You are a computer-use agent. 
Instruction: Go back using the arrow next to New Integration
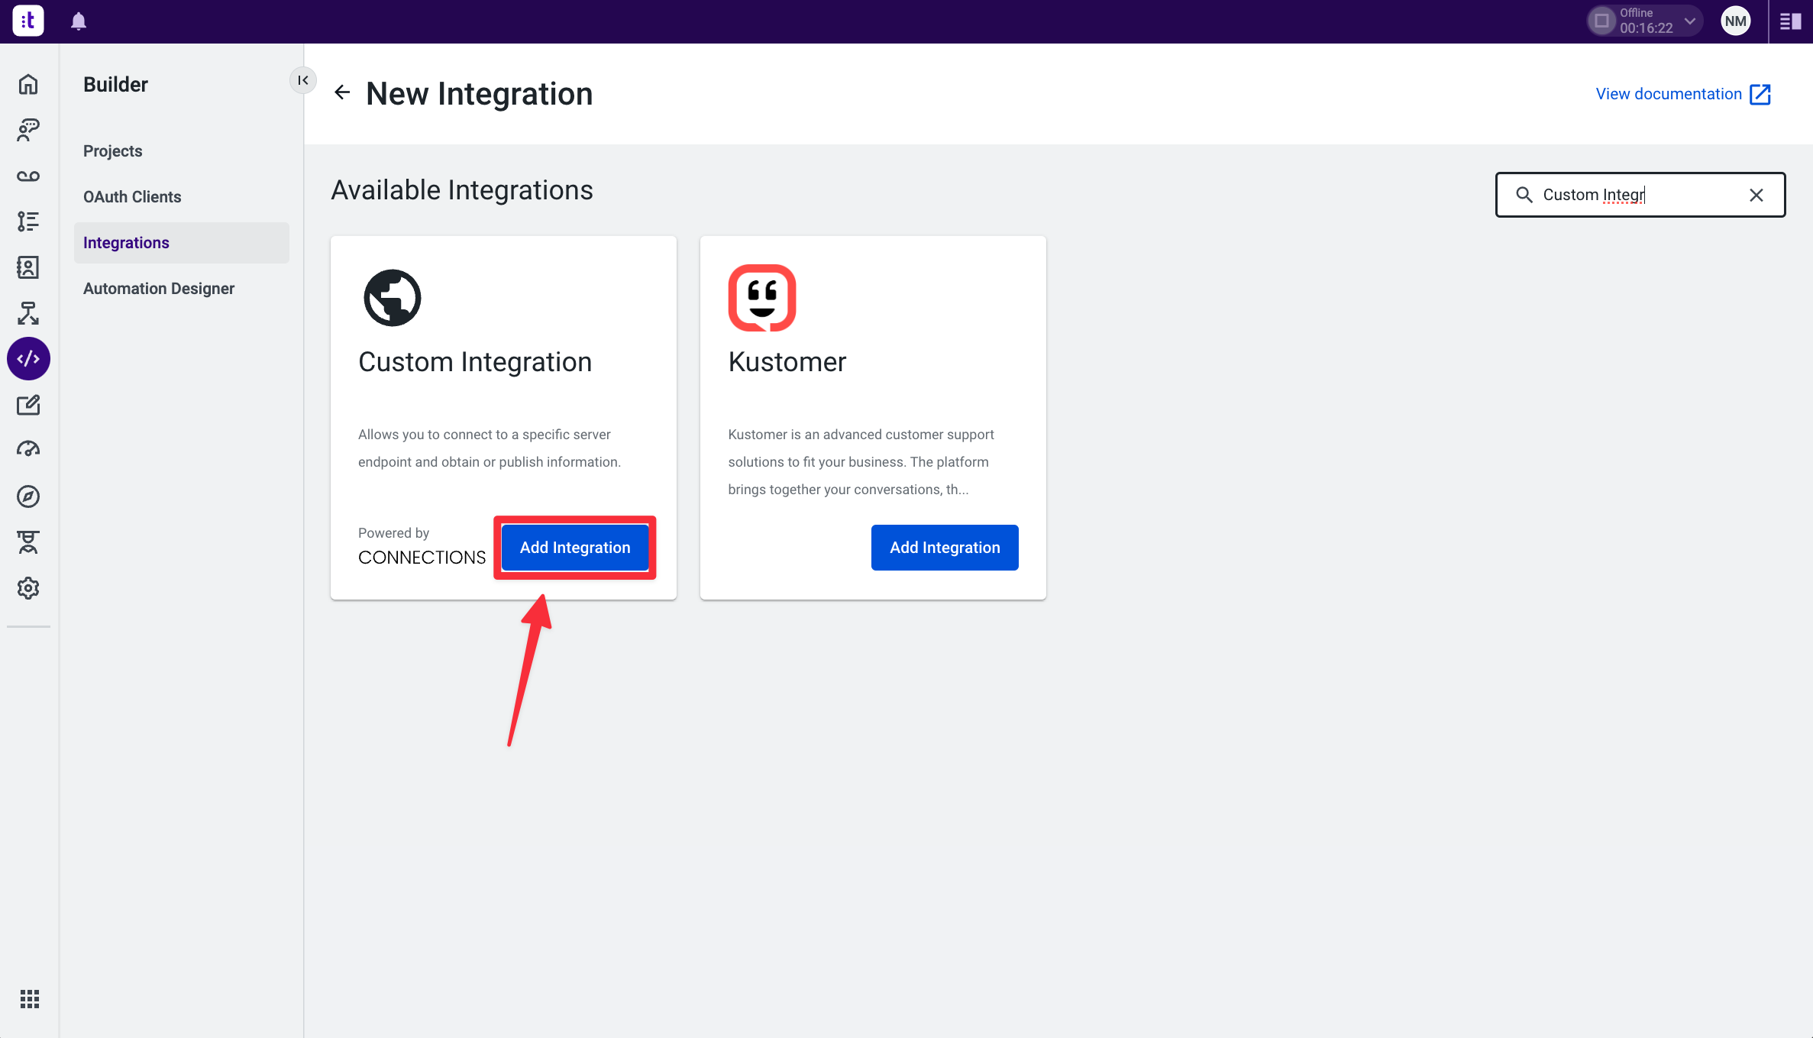pyautogui.click(x=342, y=92)
